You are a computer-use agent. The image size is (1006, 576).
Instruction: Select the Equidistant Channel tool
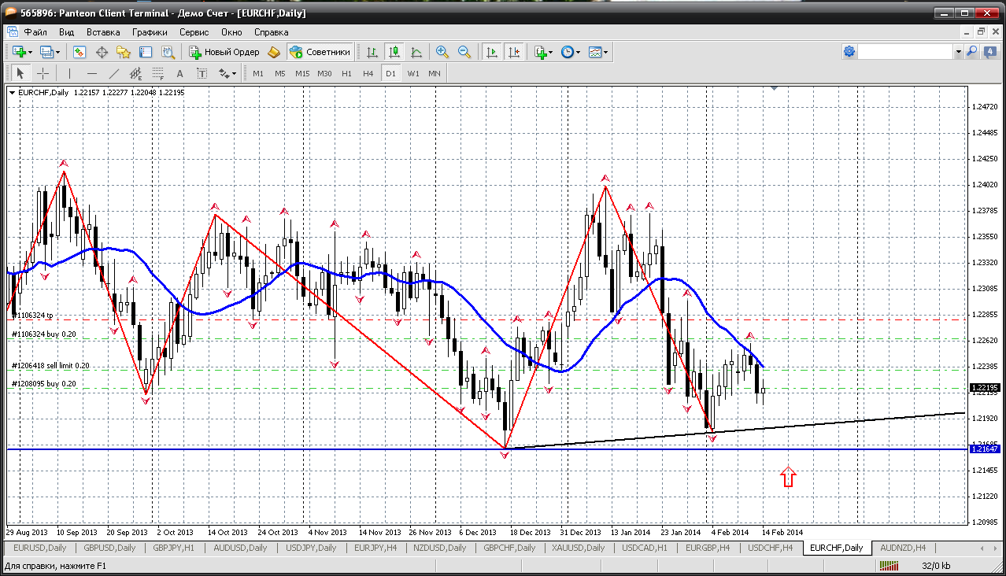135,73
